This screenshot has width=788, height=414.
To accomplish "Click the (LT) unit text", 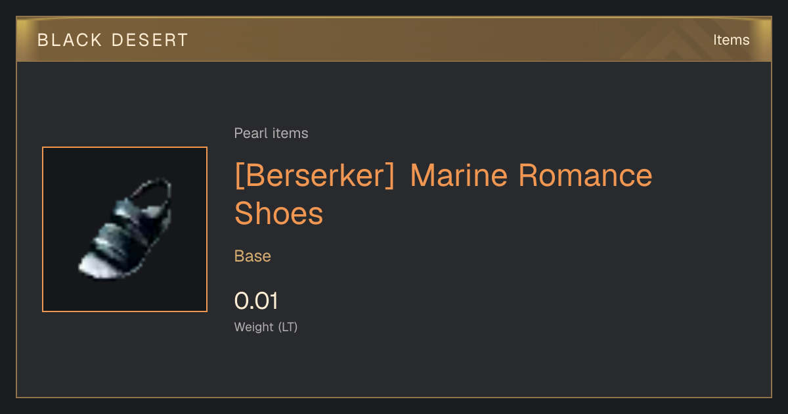I will tap(288, 327).
